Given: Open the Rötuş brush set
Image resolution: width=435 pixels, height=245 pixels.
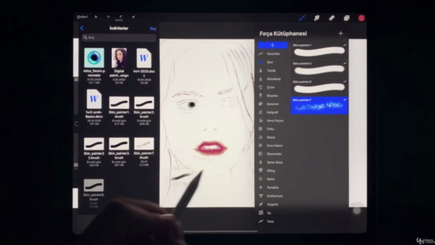Looking at the screenshot, I should point(273,171).
